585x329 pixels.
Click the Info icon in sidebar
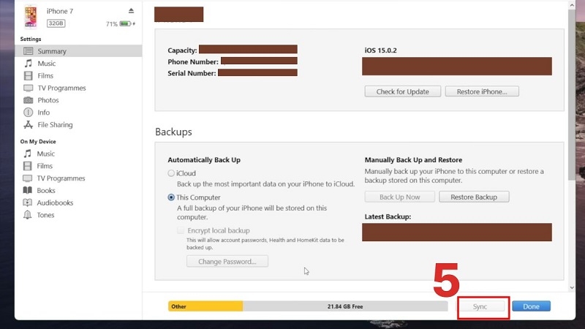tap(29, 113)
